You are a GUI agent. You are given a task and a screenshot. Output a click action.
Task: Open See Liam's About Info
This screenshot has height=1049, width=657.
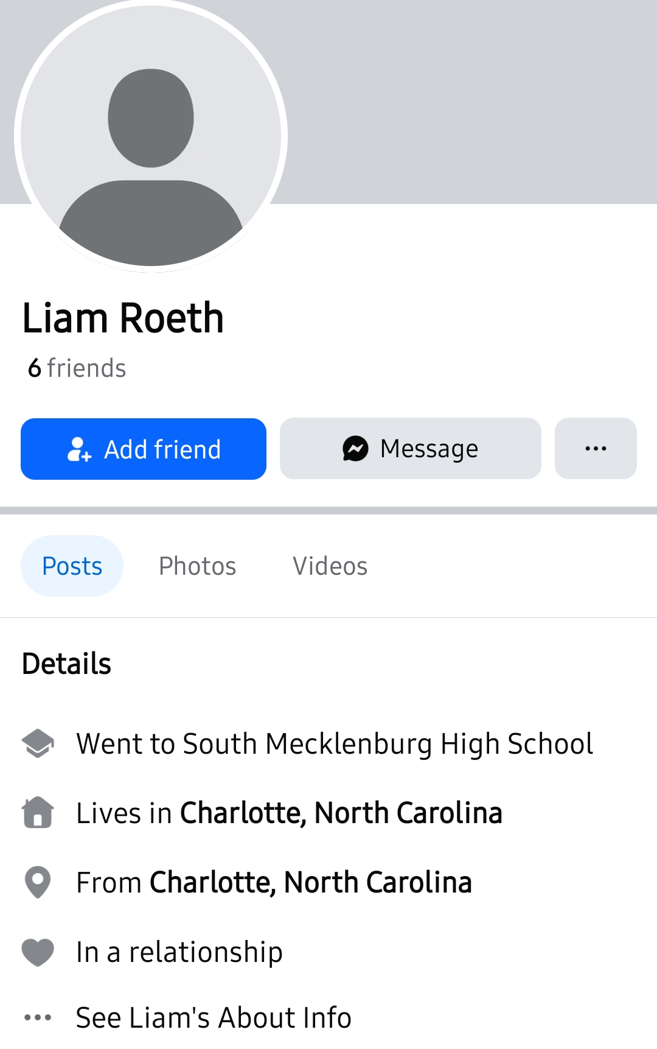(214, 1017)
